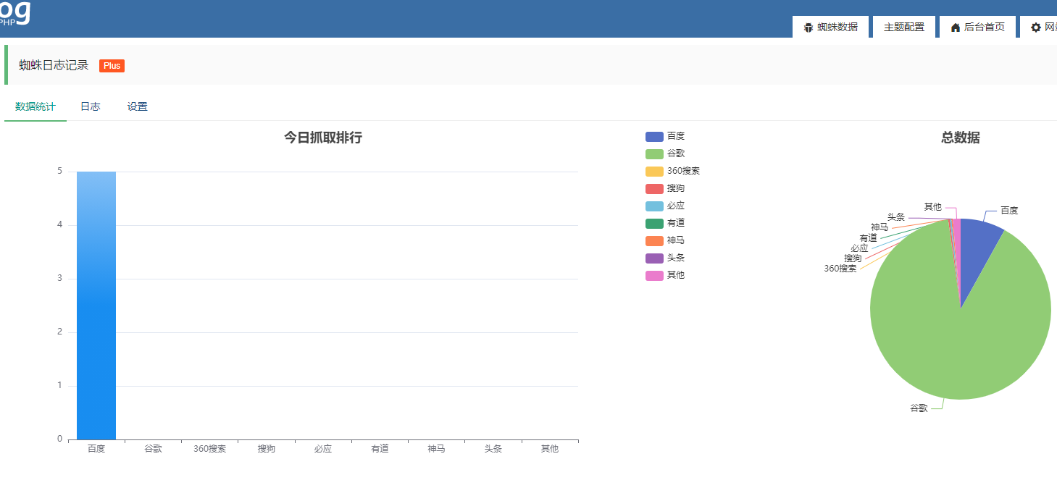Click the 有道 x-axis label on the bar chart

coord(380,449)
